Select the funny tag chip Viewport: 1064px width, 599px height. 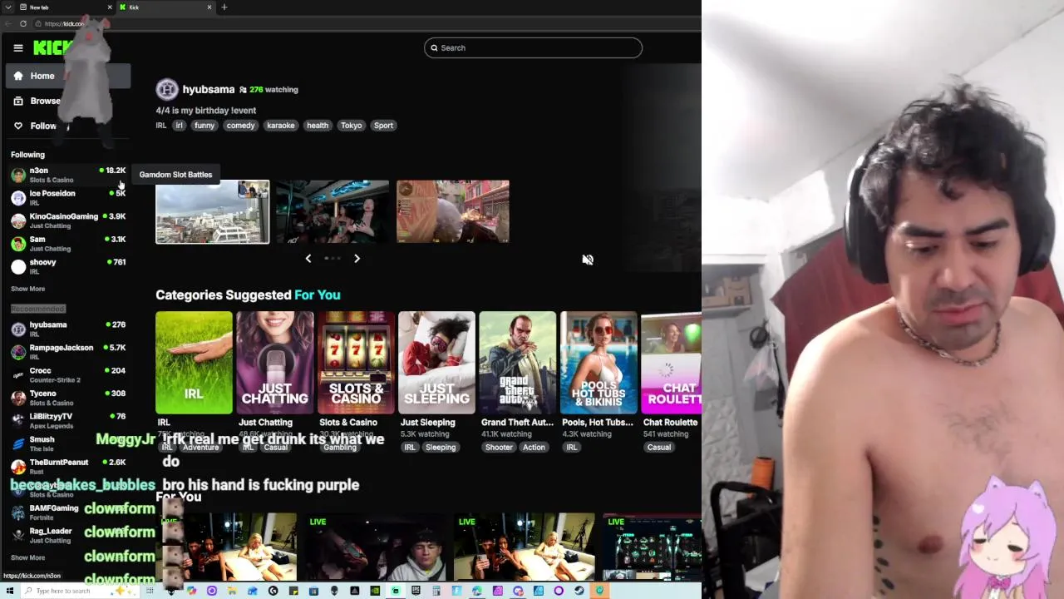click(204, 126)
